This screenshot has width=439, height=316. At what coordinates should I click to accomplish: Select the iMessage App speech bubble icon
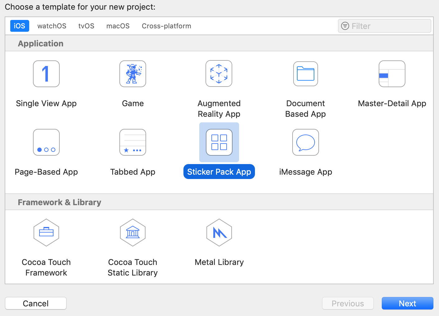tap(306, 142)
